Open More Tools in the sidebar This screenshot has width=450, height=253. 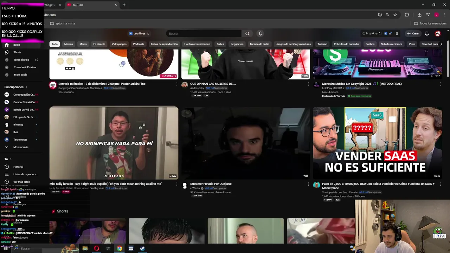tap(22, 75)
